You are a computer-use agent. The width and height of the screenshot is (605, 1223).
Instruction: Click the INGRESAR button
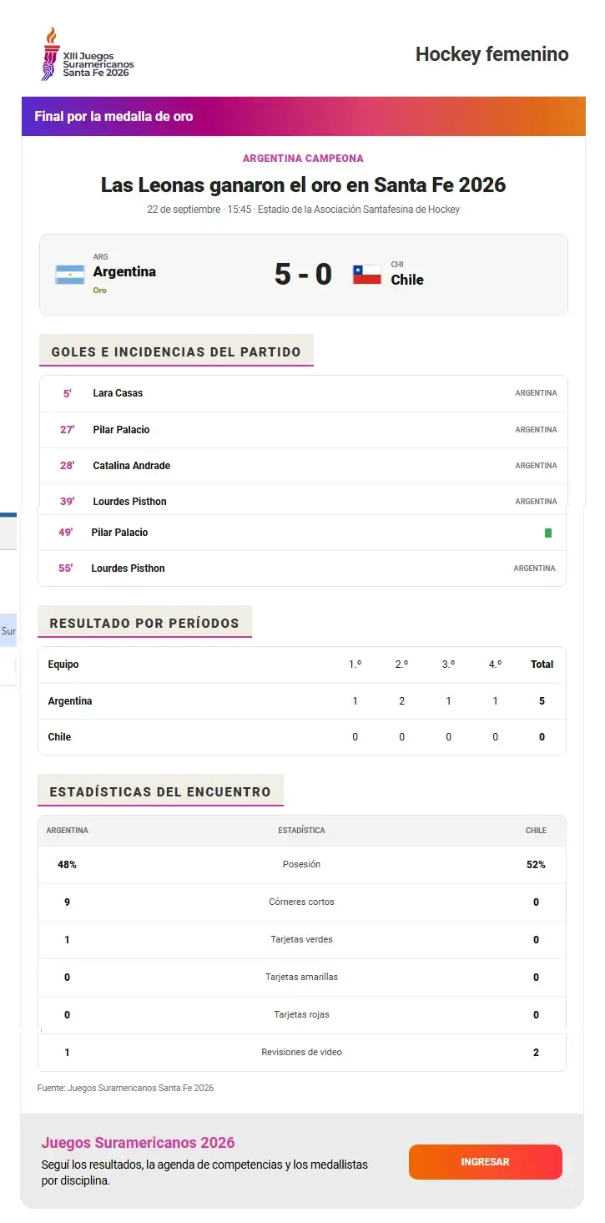click(x=486, y=1162)
